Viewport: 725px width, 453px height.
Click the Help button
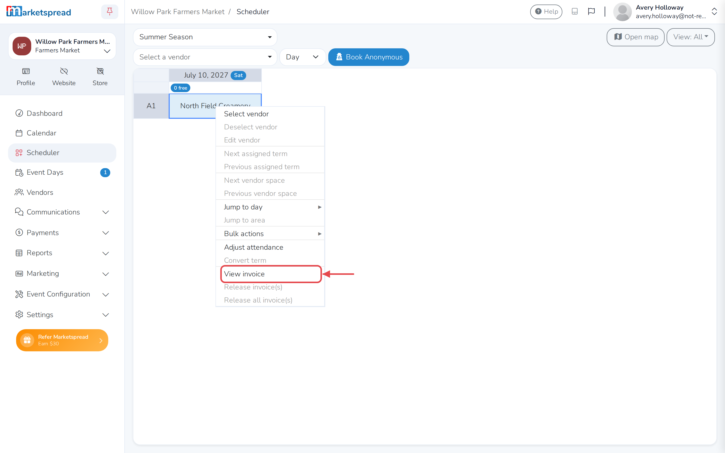tap(546, 12)
